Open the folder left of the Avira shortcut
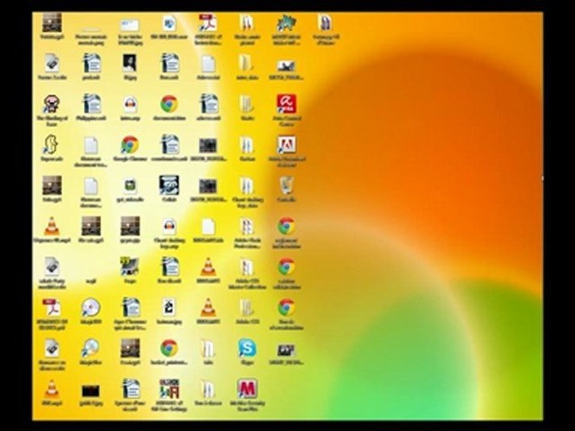Viewport: 575px width, 431px height. 247,104
